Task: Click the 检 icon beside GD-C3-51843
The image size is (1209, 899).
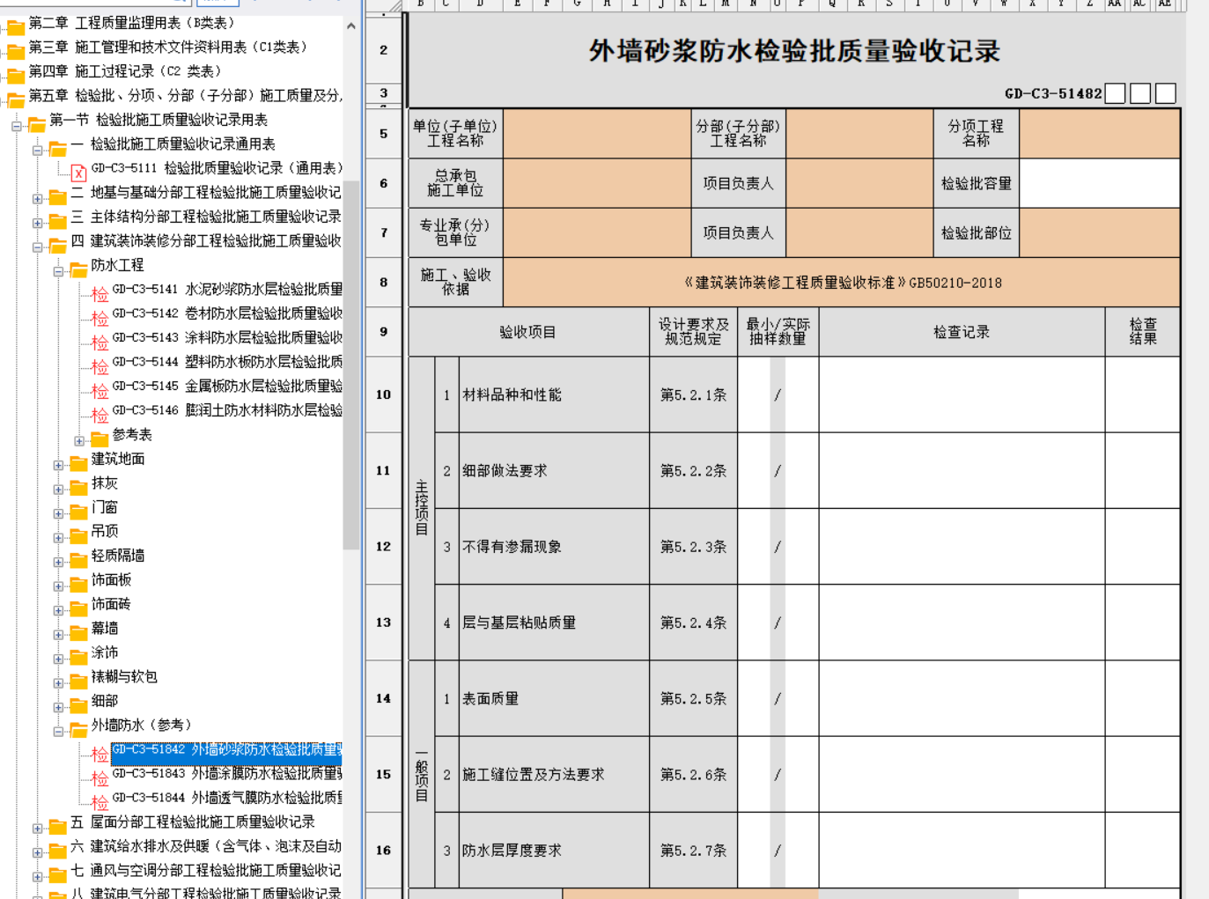Action: (x=100, y=777)
